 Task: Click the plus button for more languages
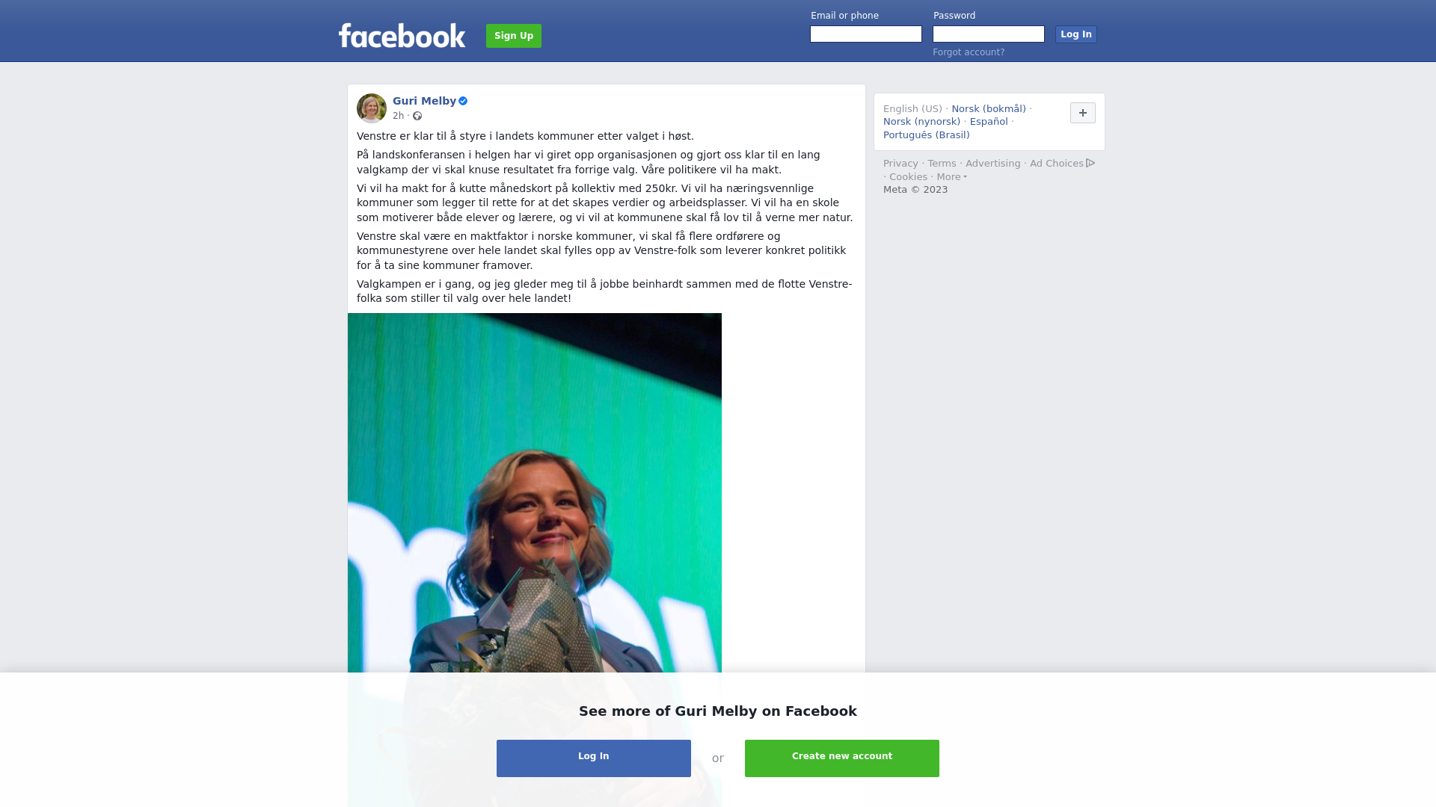[1082, 113]
